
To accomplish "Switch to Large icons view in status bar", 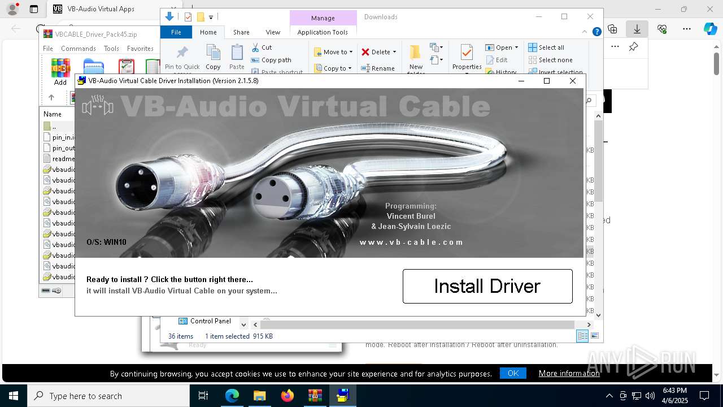I will pos(594,336).
